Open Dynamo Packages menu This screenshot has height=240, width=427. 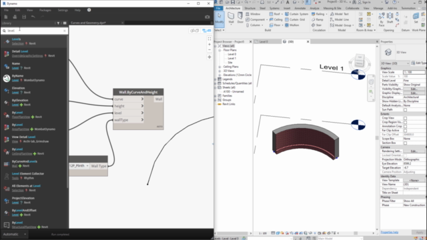coord(45,10)
